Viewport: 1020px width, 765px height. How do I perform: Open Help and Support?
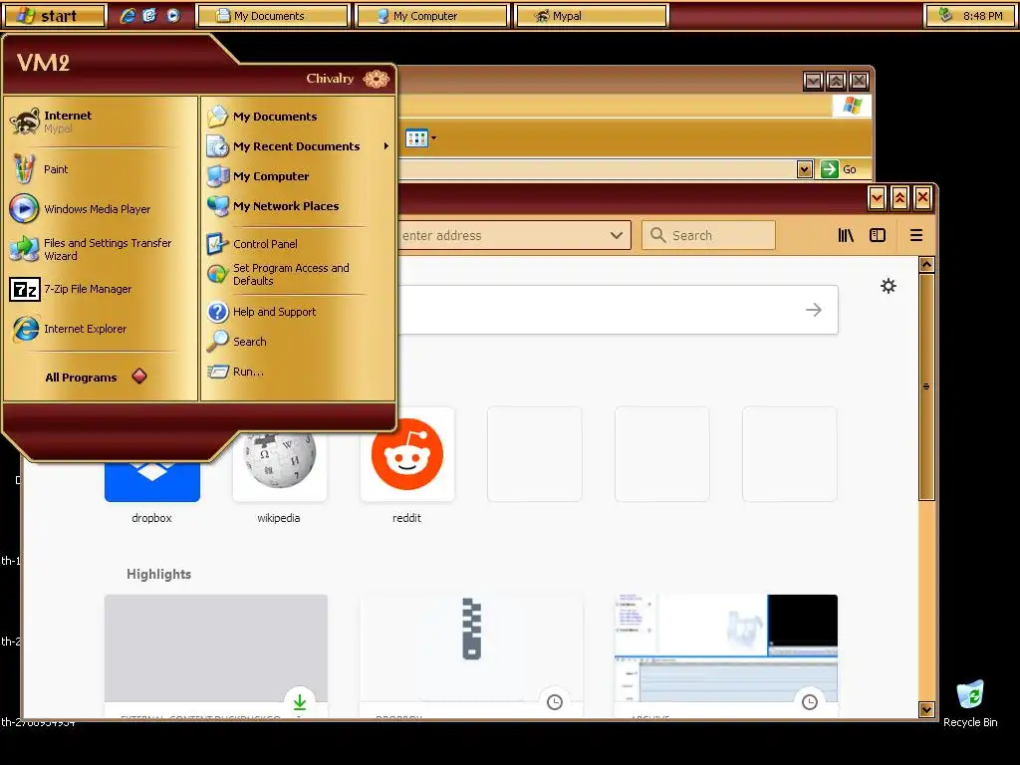[262, 312]
